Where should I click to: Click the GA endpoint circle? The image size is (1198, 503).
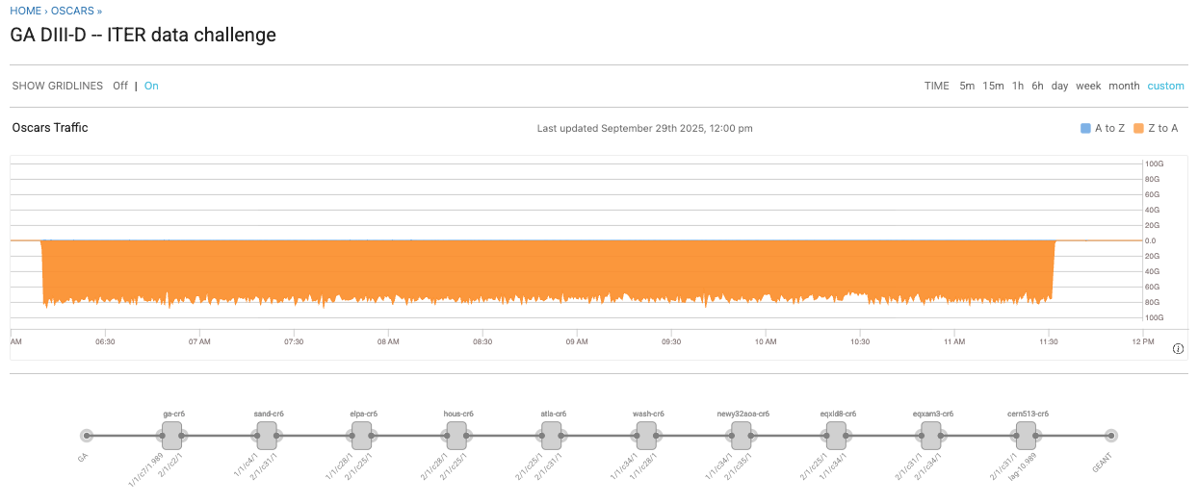point(87,436)
